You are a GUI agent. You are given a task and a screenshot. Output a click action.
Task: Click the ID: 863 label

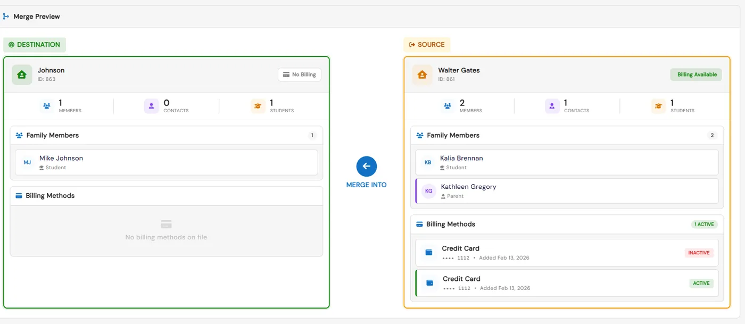tap(46, 79)
